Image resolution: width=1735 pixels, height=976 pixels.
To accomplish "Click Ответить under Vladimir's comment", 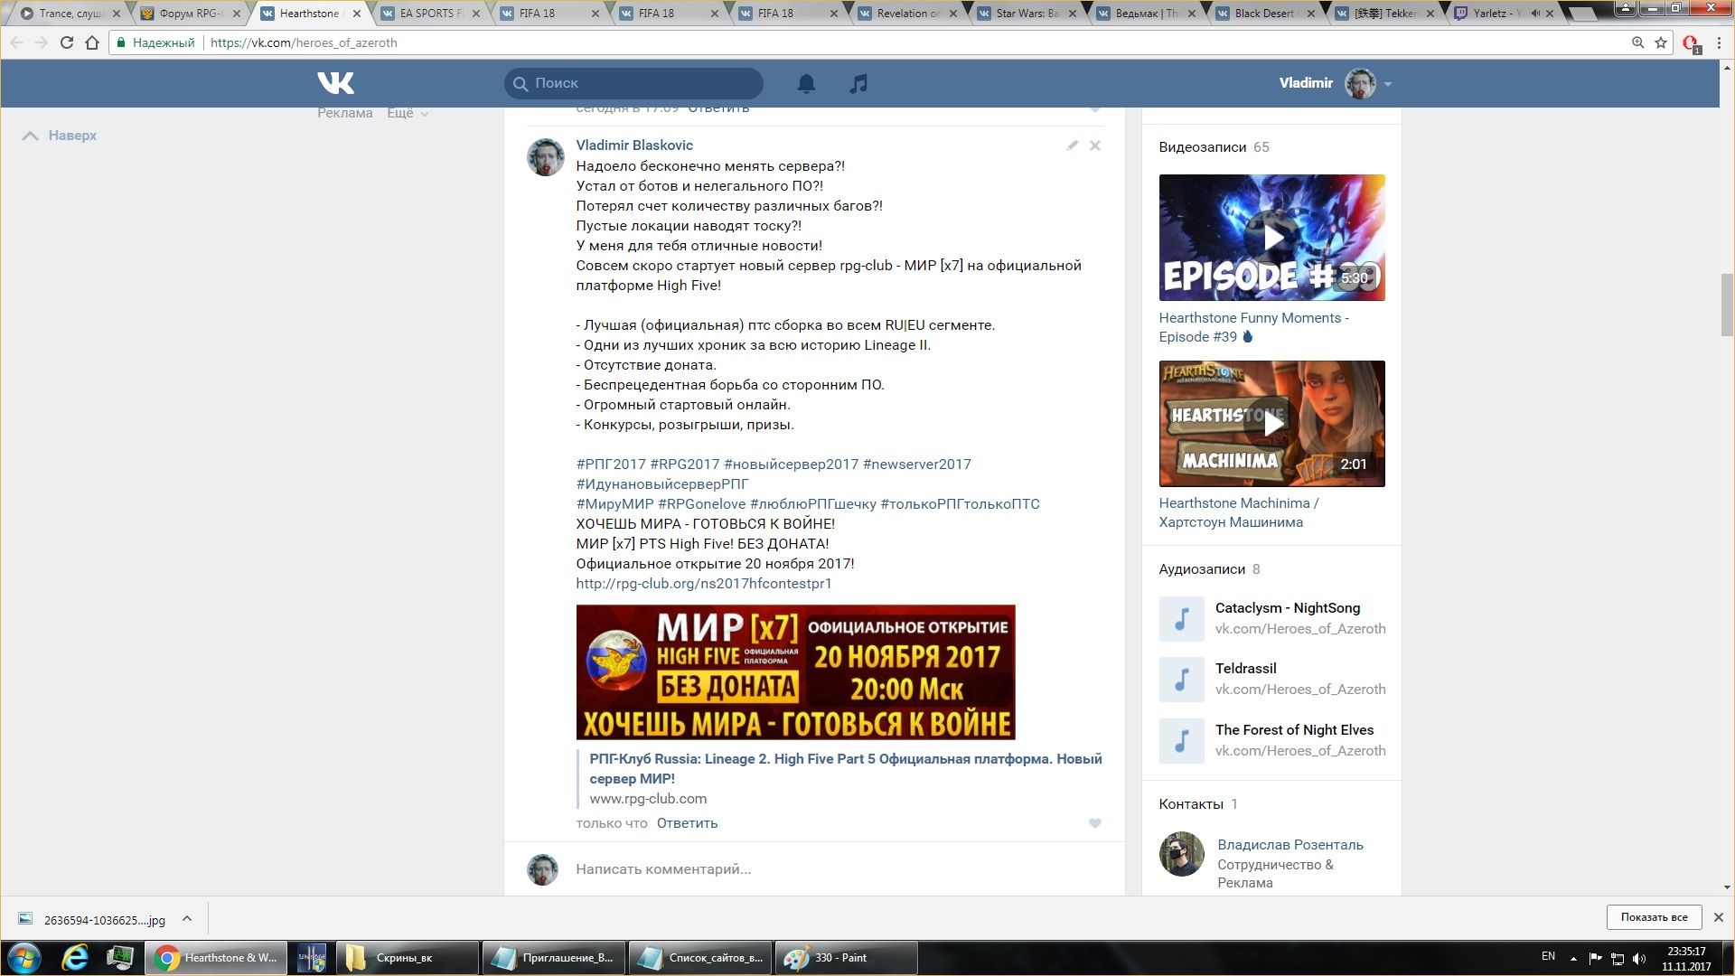I will point(687,823).
